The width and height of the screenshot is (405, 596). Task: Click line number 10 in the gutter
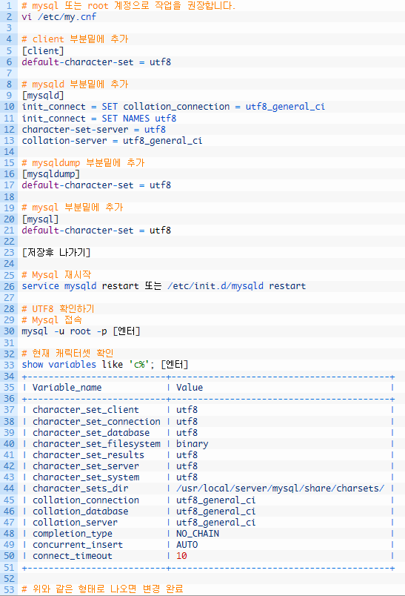[x=9, y=107]
